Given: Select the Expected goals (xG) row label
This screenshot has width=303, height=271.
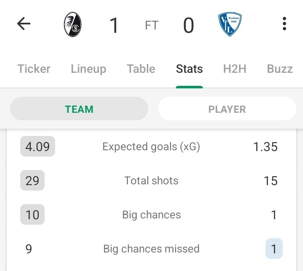Looking at the screenshot, I should tap(151, 147).
